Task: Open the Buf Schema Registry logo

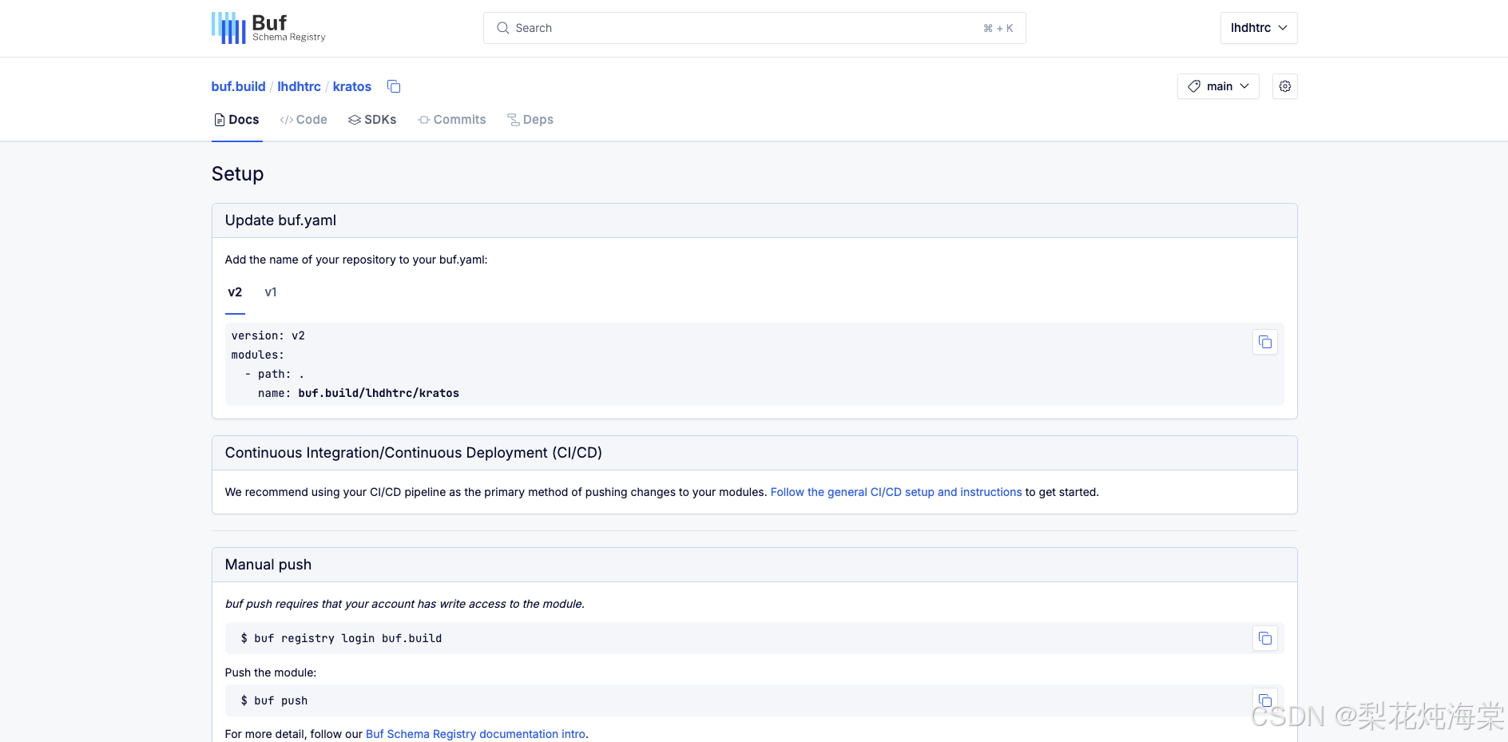Action: 268,28
